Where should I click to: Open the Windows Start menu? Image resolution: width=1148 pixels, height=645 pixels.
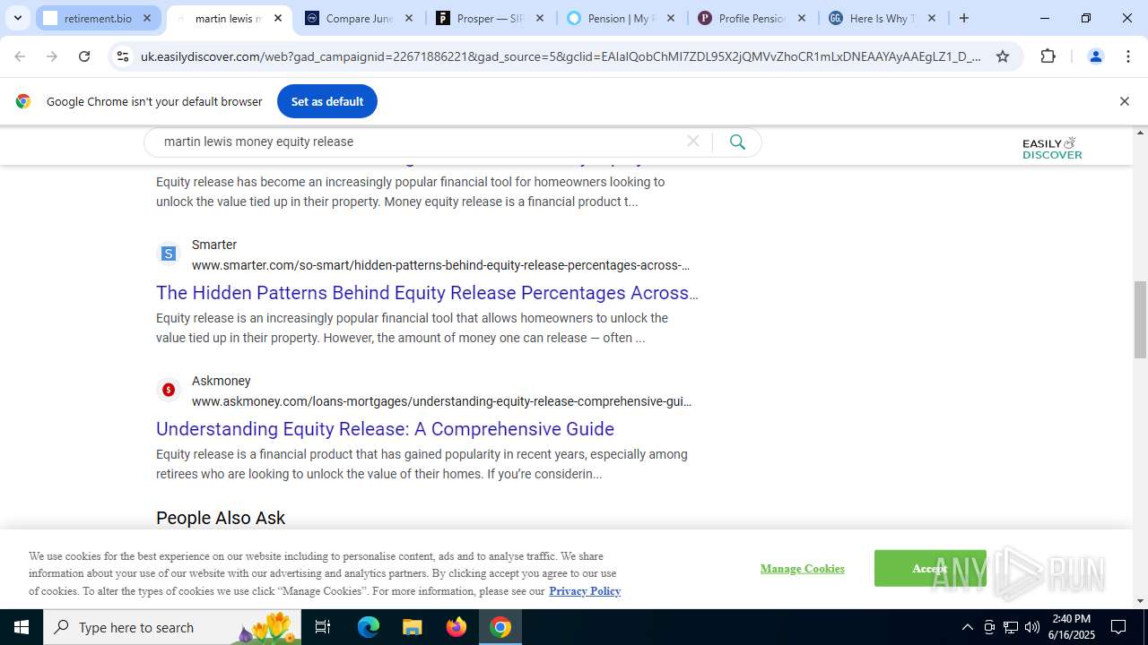[22, 627]
